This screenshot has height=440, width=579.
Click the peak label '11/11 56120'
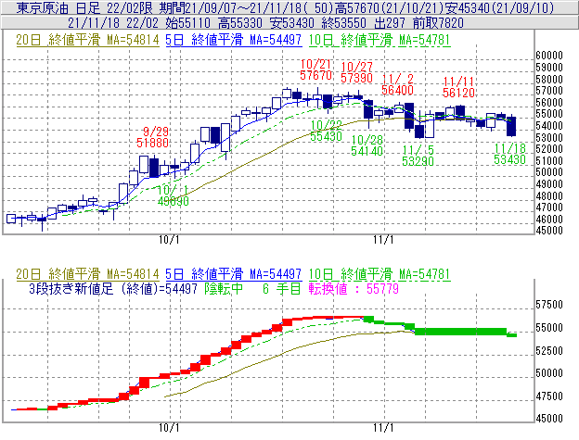click(x=458, y=87)
